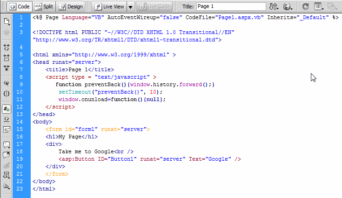Click the closing </html> tag
Screen dimensions: 342x198
[x=44, y=189]
